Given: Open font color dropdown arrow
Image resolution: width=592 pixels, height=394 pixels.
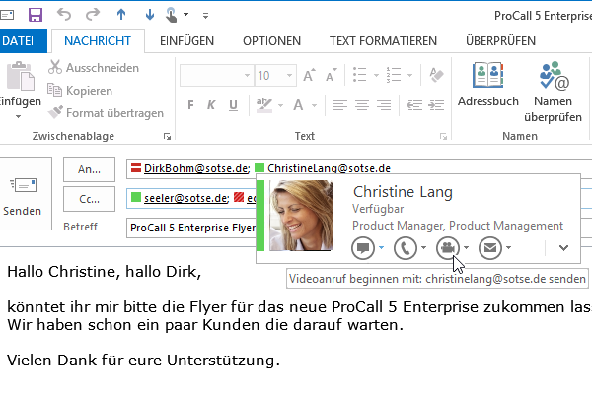Looking at the screenshot, I should coord(314,106).
